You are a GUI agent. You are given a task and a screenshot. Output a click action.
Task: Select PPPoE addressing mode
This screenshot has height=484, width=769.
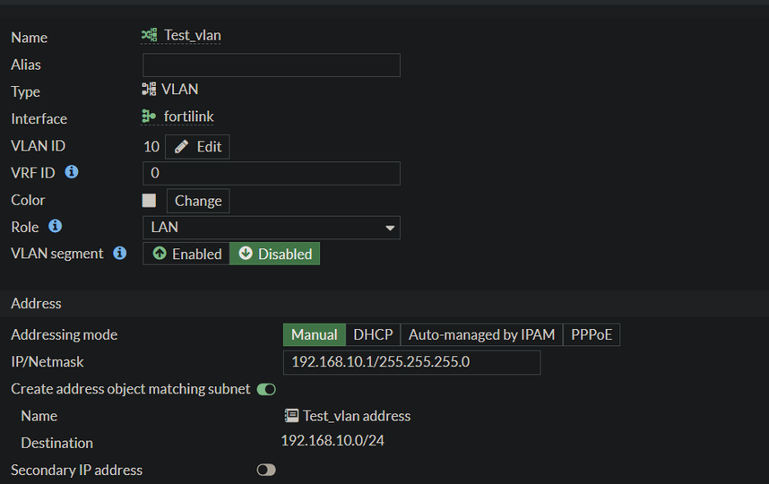[592, 335]
